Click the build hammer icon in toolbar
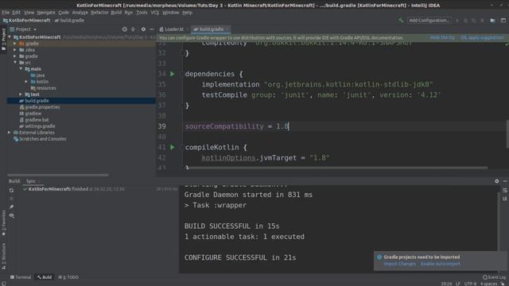This screenshot has width=509, height=286. (x=401, y=20)
